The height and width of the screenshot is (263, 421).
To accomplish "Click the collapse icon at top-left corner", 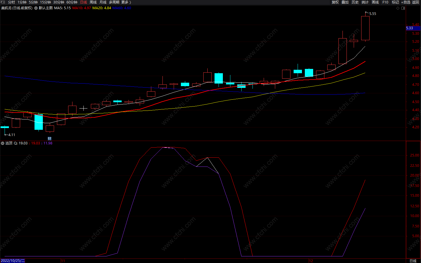I will (x=3, y=2).
